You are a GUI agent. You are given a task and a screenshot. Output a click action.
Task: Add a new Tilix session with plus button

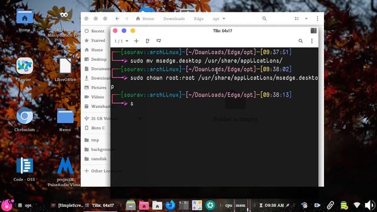coord(136,41)
